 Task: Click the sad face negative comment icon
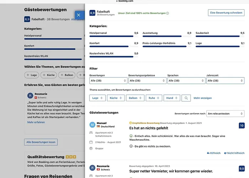pyautogui.click(x=131, y=146)
